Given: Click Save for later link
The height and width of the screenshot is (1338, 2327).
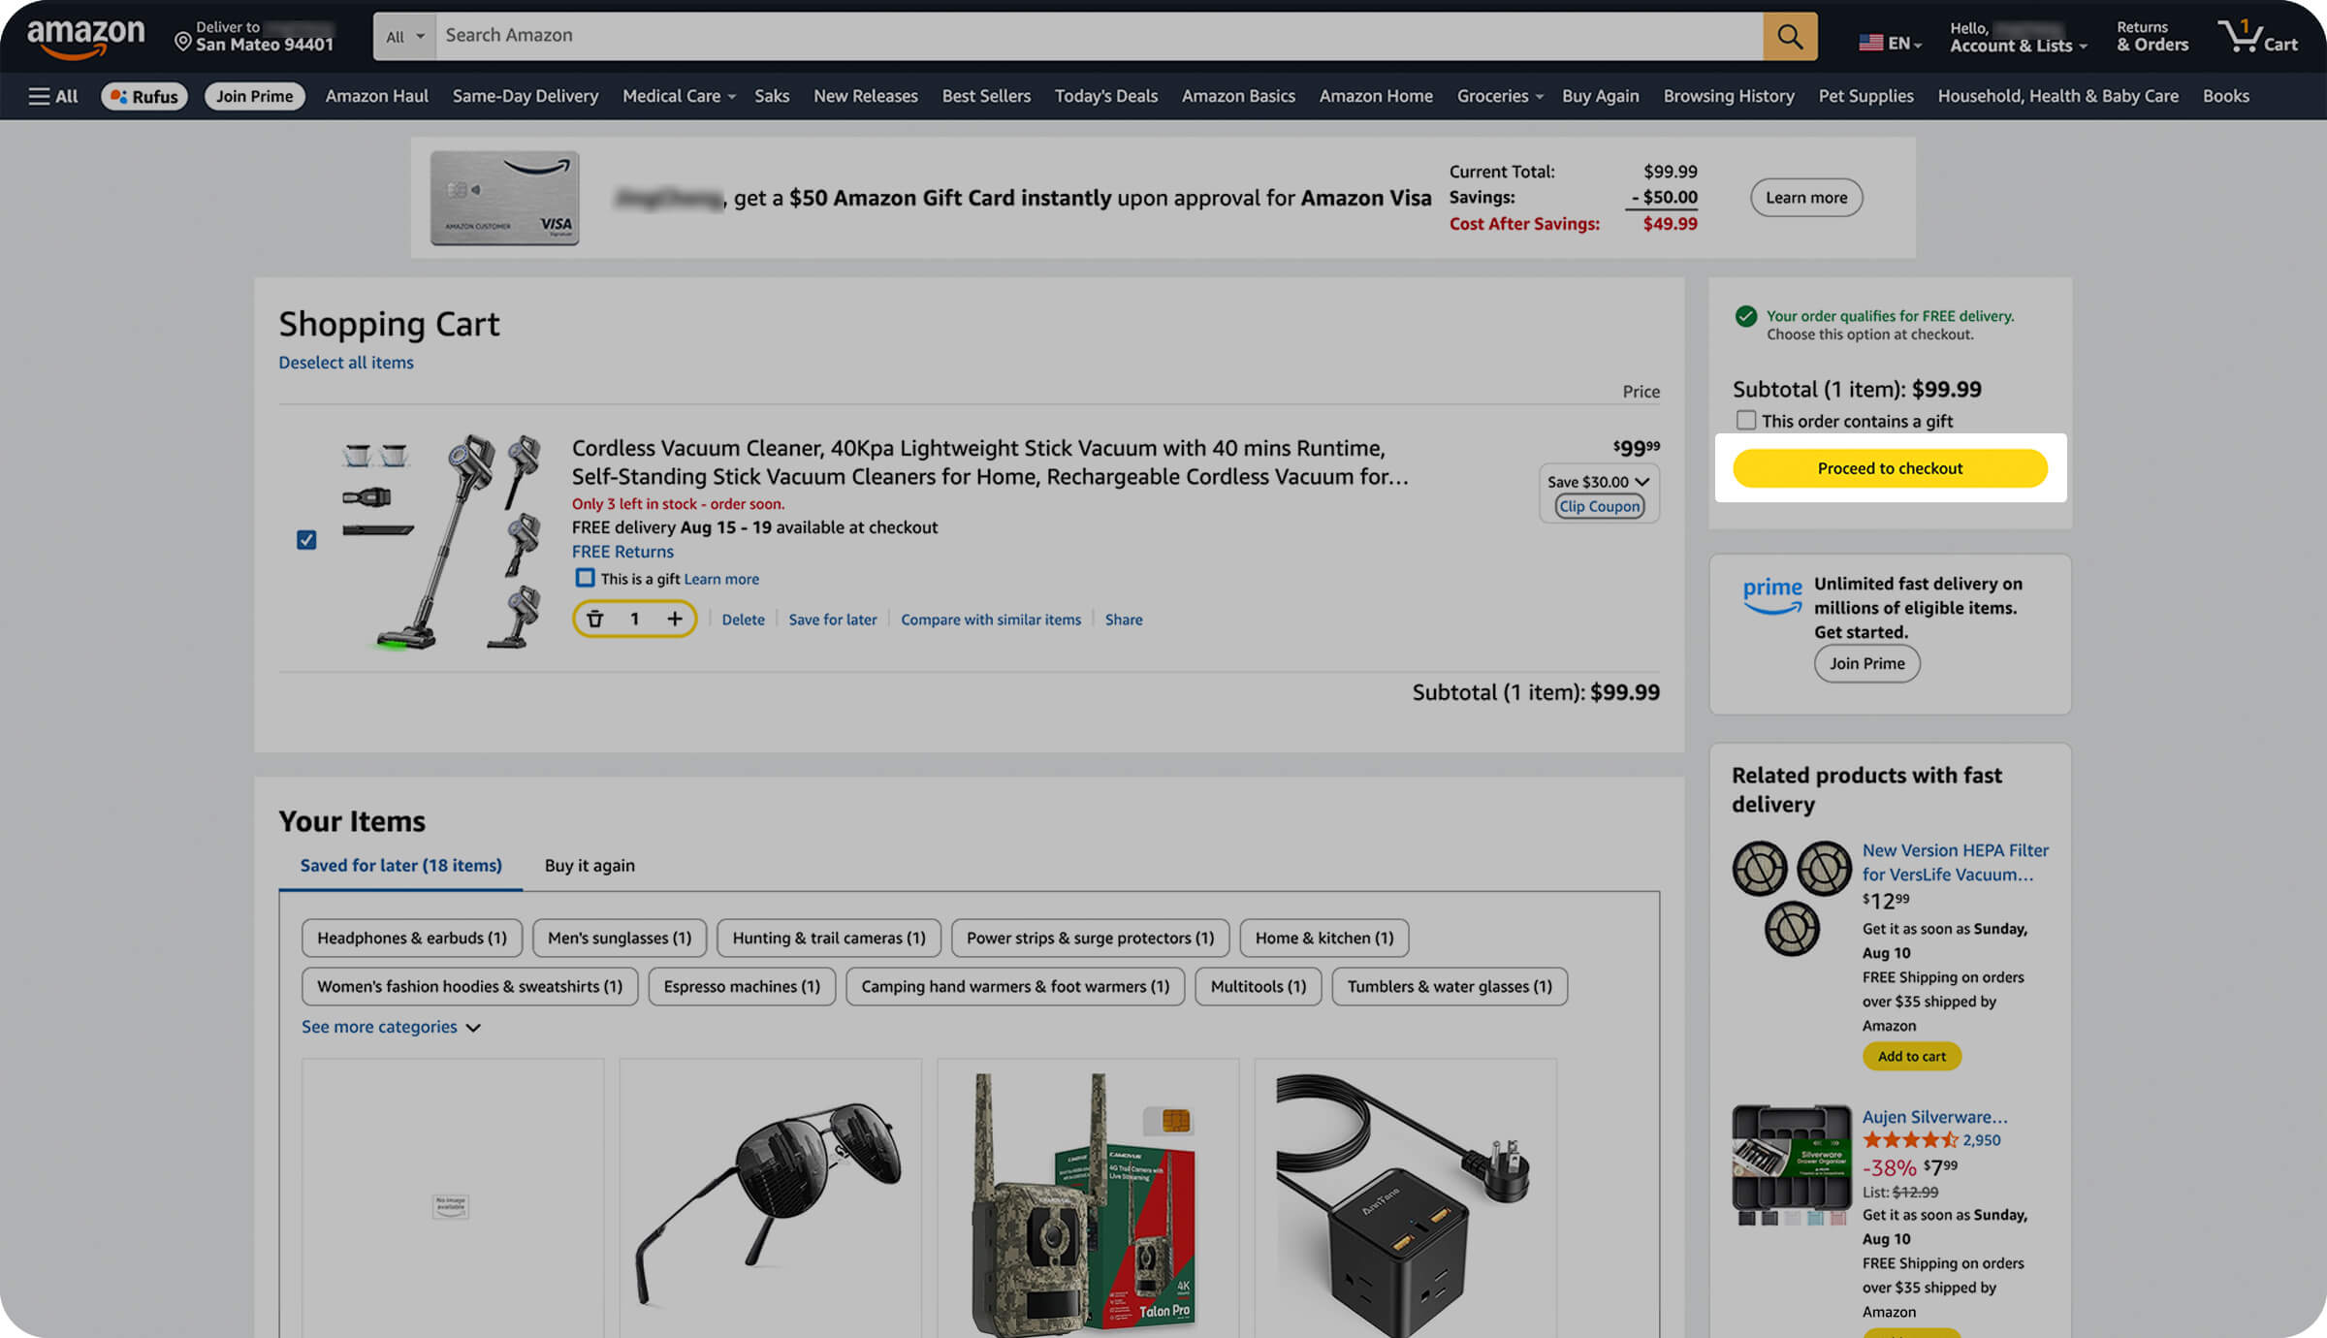Looking at the screenshot, I should 832,620.
